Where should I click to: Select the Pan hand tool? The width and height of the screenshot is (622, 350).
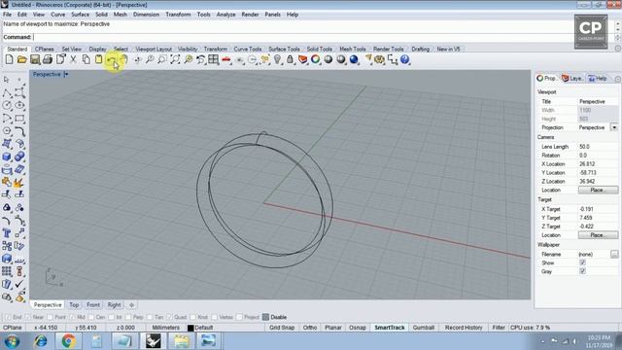124,59
